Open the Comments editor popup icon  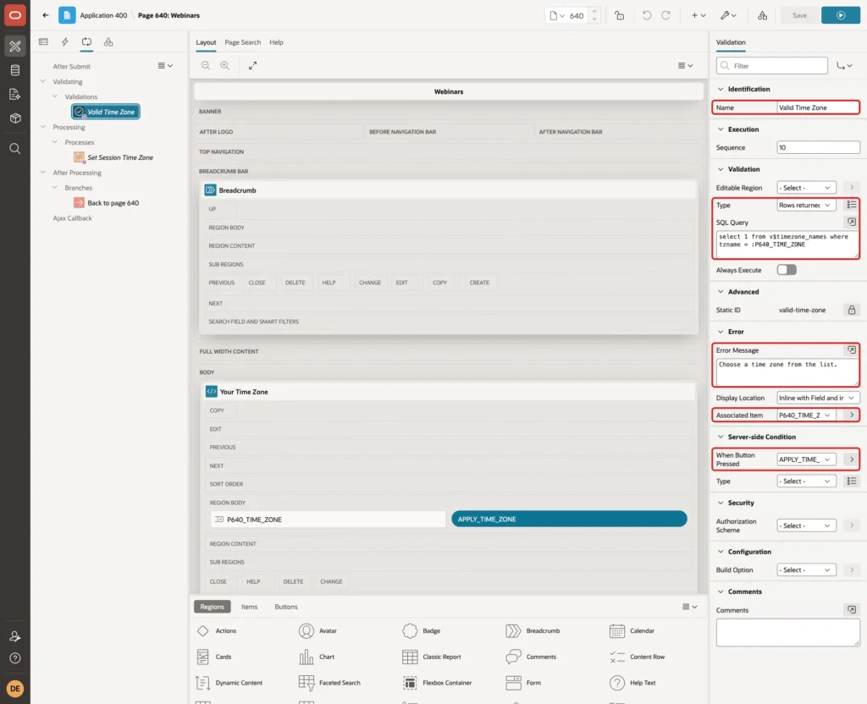[x=852, y=610]
